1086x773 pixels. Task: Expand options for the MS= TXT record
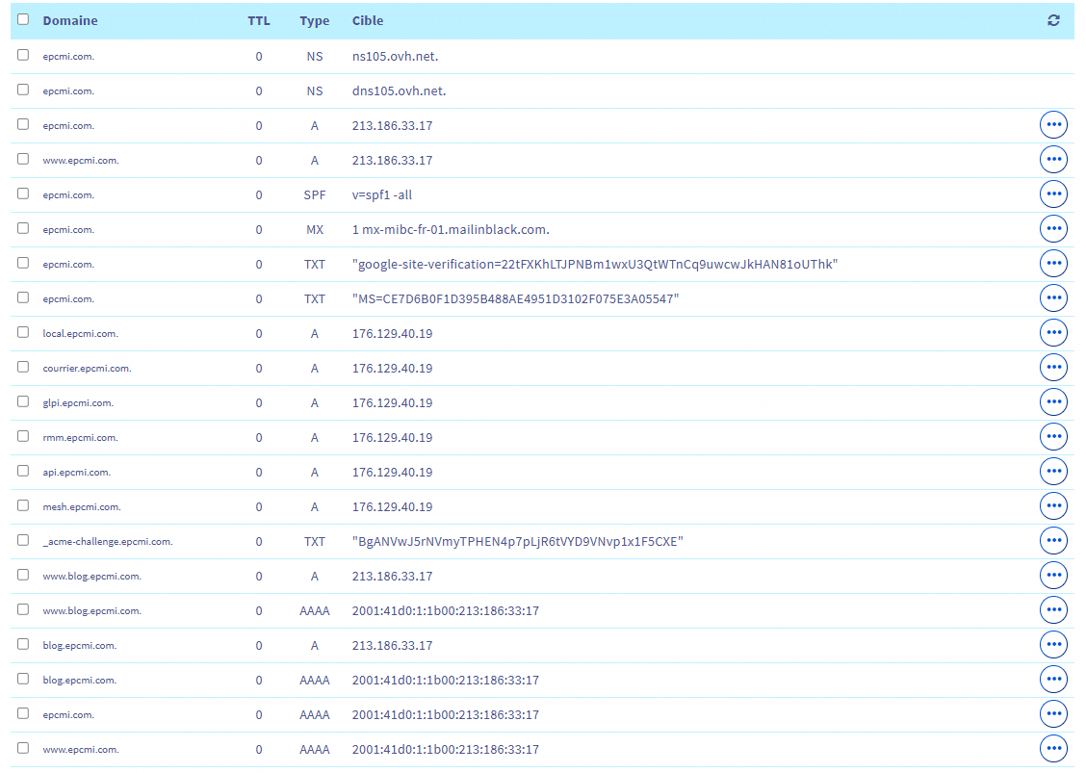coord(1053,298)
